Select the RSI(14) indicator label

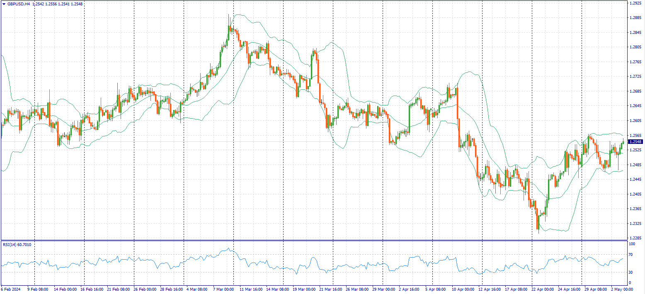pos(17,245)
